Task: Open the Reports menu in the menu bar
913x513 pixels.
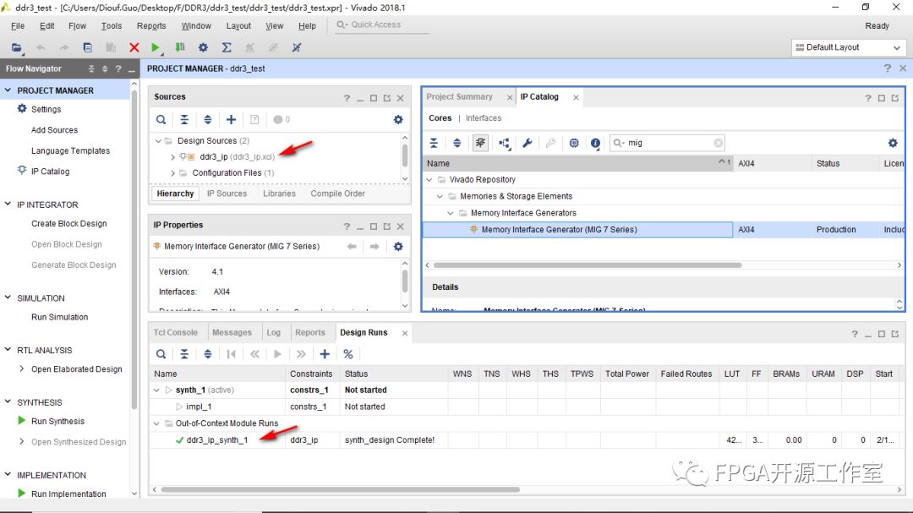Action: coord(151,26)
